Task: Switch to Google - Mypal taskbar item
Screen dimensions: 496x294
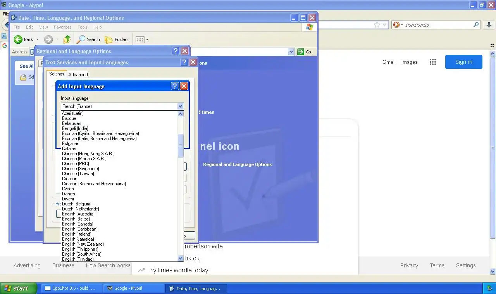Action: pyautogui.click(x=134, y=288)
